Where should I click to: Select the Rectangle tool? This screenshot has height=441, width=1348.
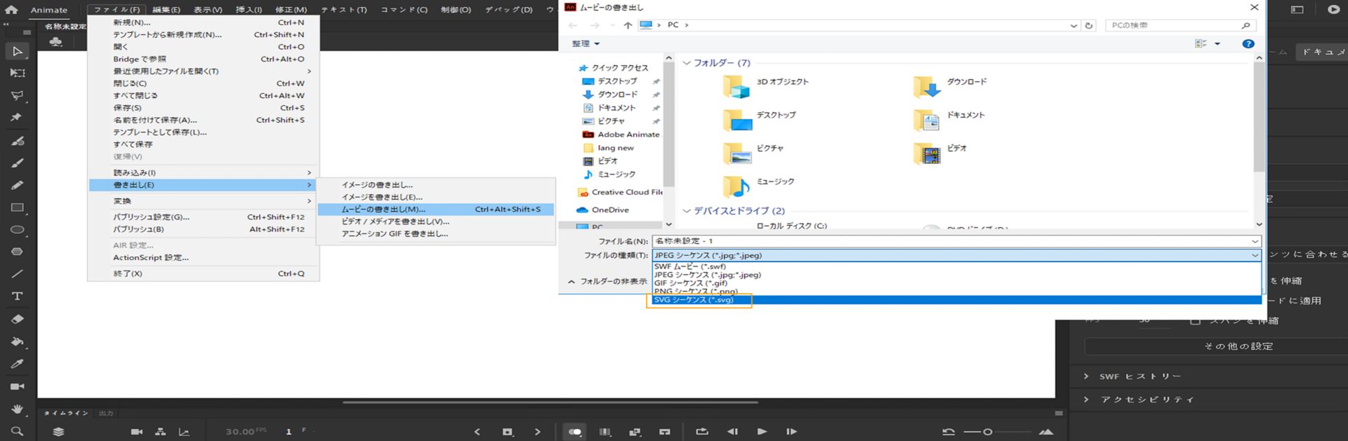(x=17, y=208)
